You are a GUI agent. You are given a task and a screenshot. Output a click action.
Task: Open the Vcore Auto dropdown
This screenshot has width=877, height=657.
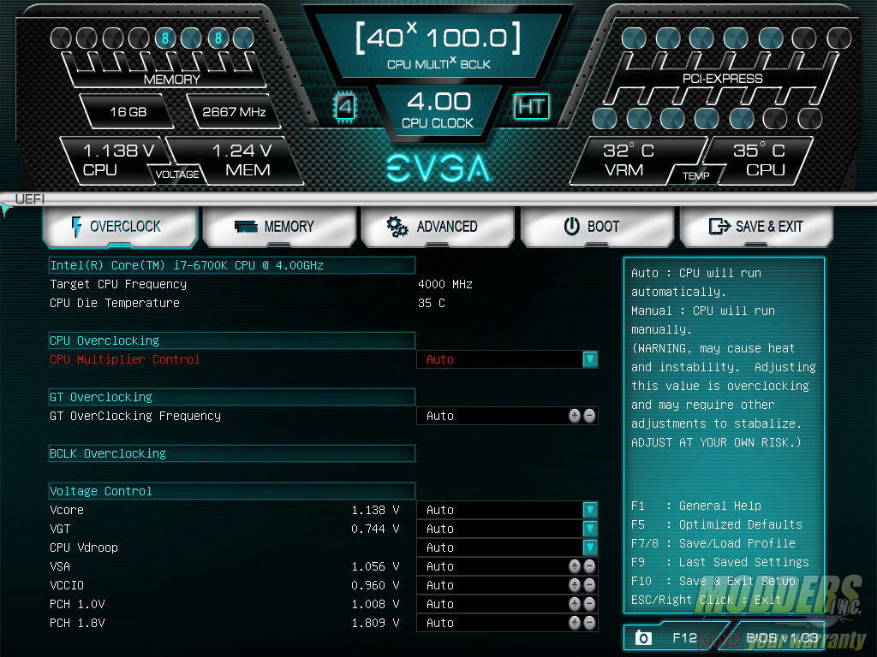pos(590,510)
